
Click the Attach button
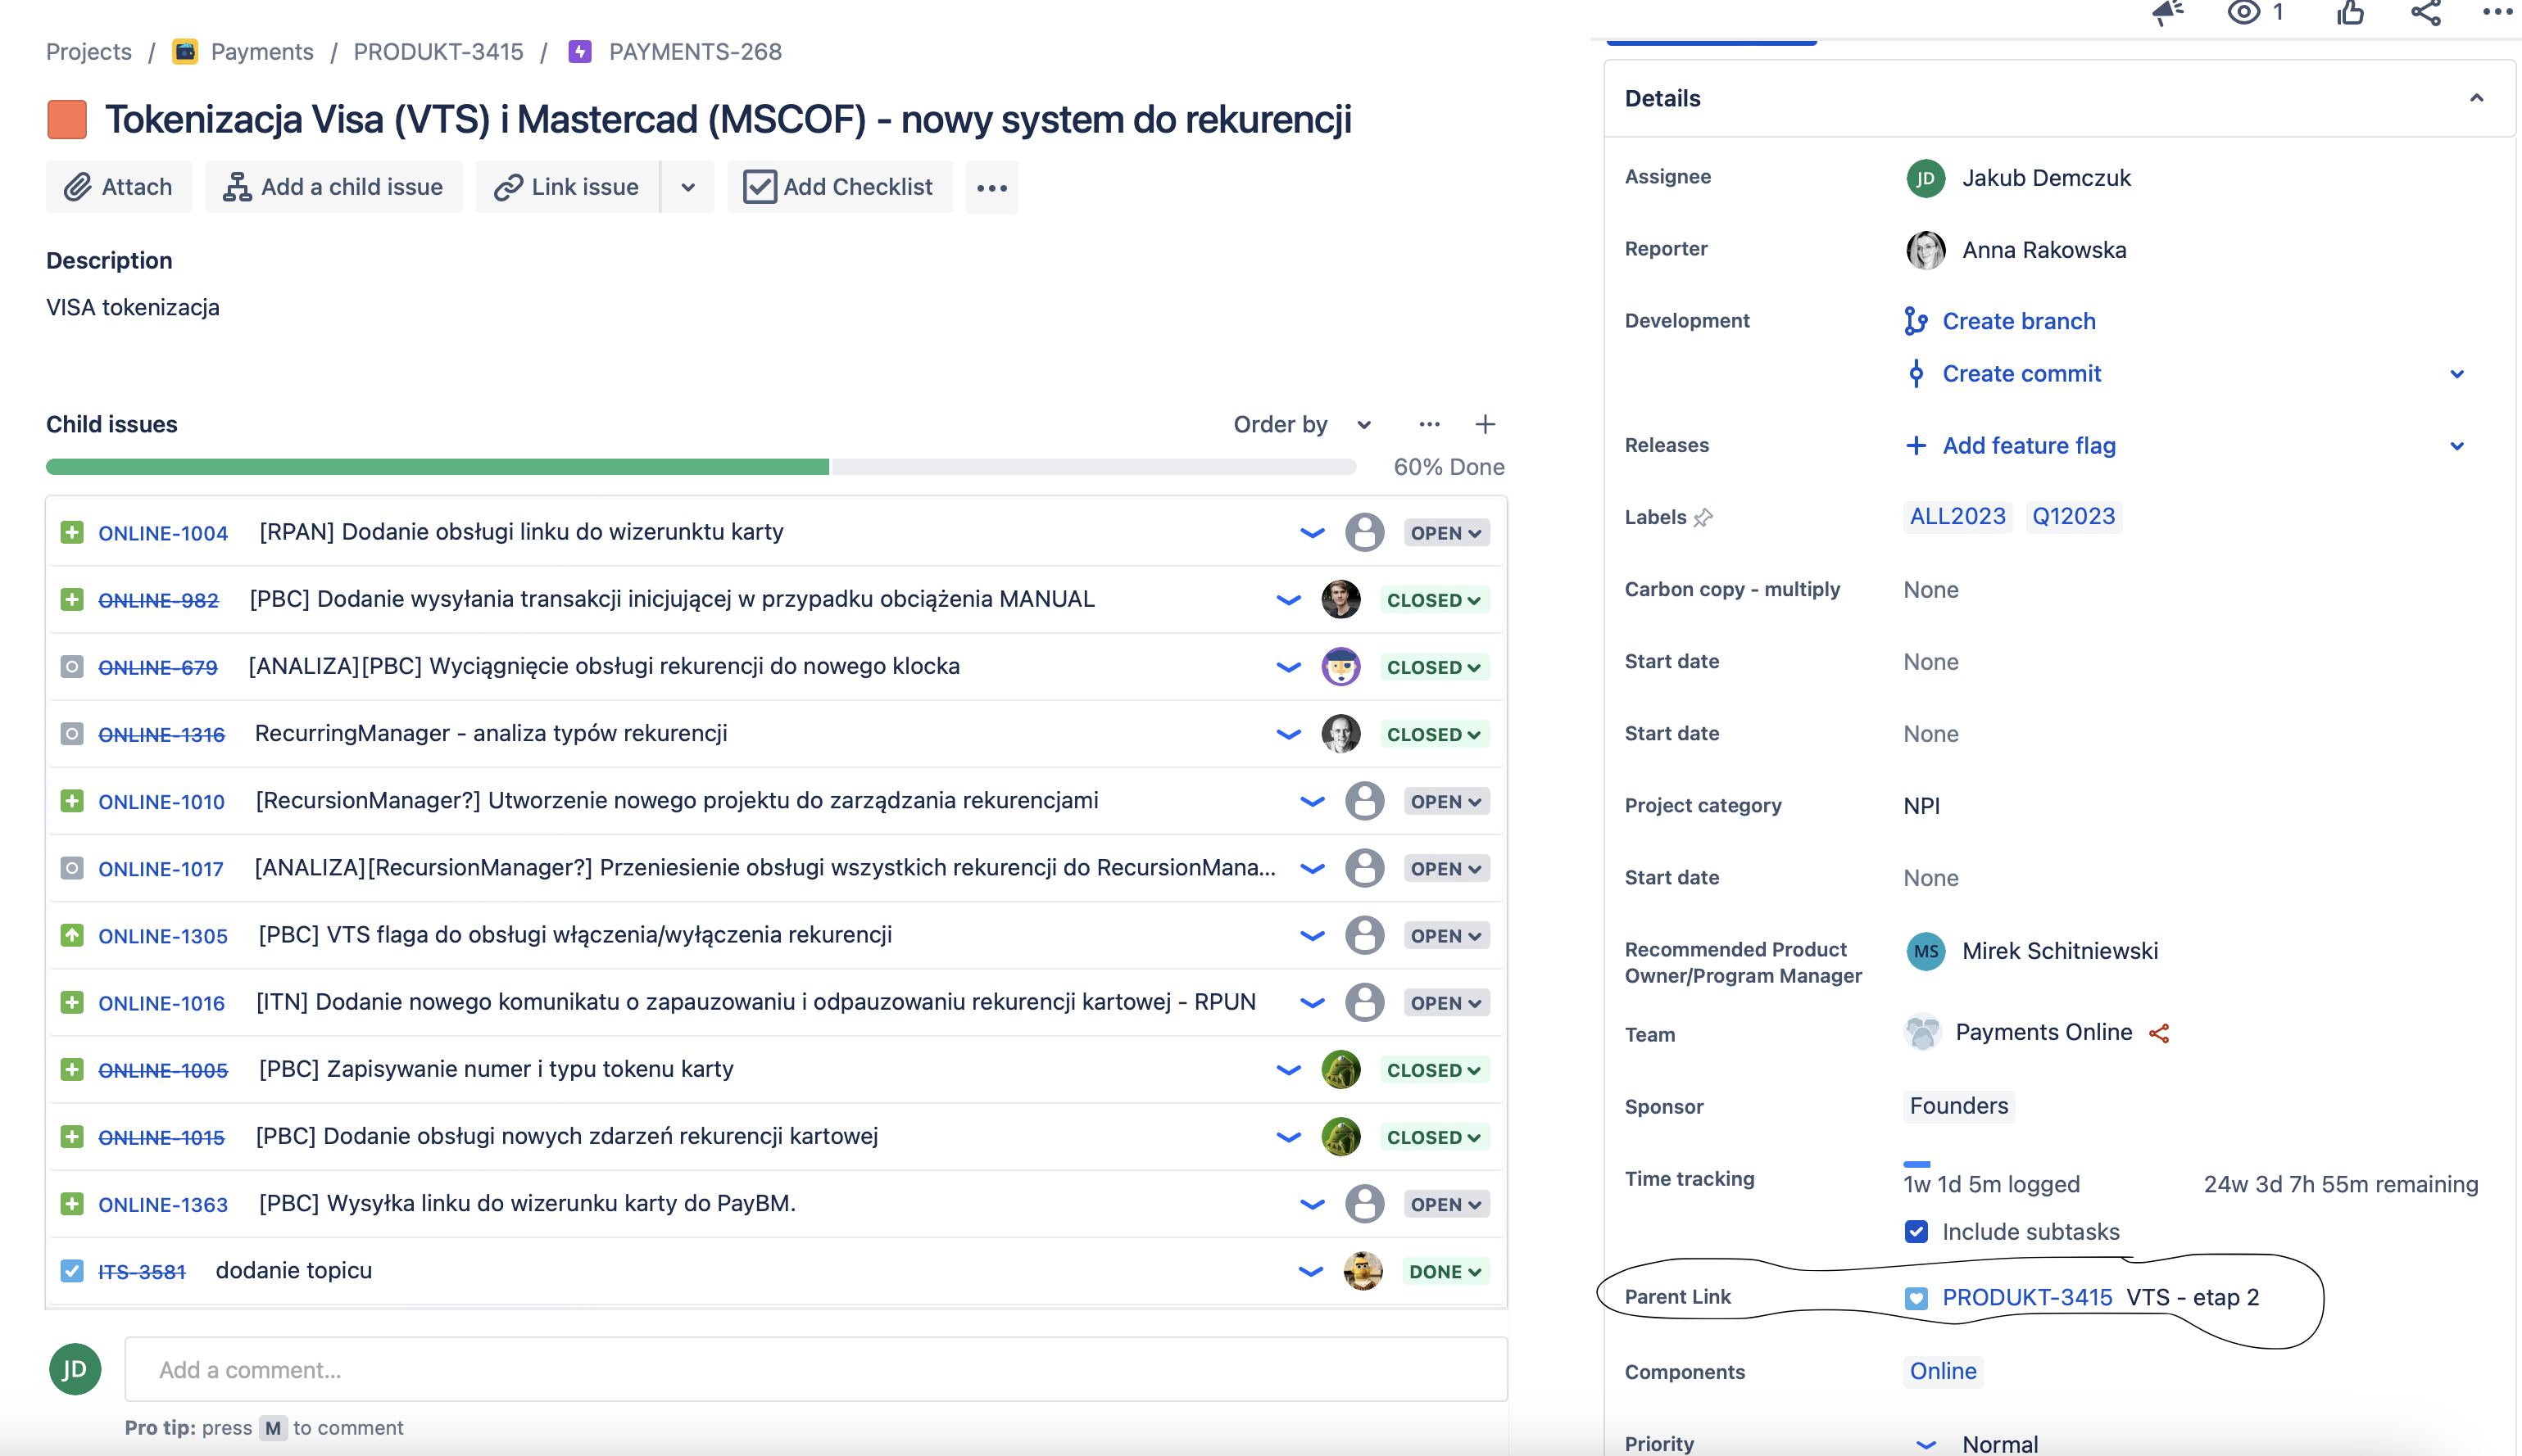[x=118, y=187]
